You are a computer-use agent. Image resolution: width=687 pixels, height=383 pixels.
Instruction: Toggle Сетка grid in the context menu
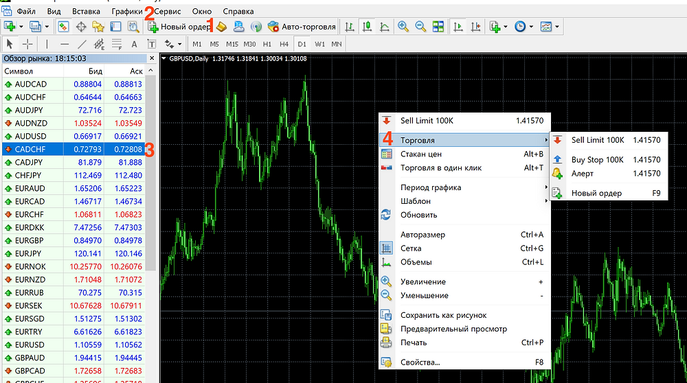(464, 248)
